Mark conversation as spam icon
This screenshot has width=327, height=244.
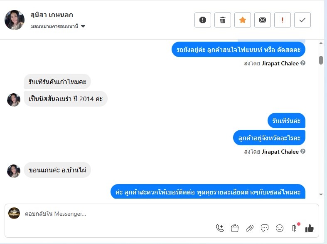point(202,20)
